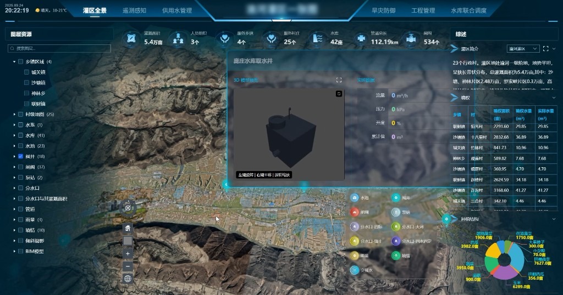Expand the 分水口 tree node
This screenshot has width=563, height=295.
[14, 188]
